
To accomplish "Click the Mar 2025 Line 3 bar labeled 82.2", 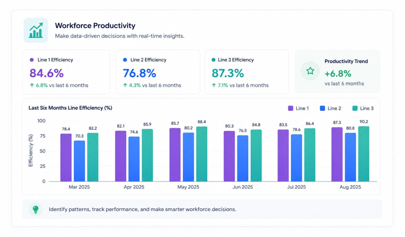I will pyautogui.click(x=93, y=157).
